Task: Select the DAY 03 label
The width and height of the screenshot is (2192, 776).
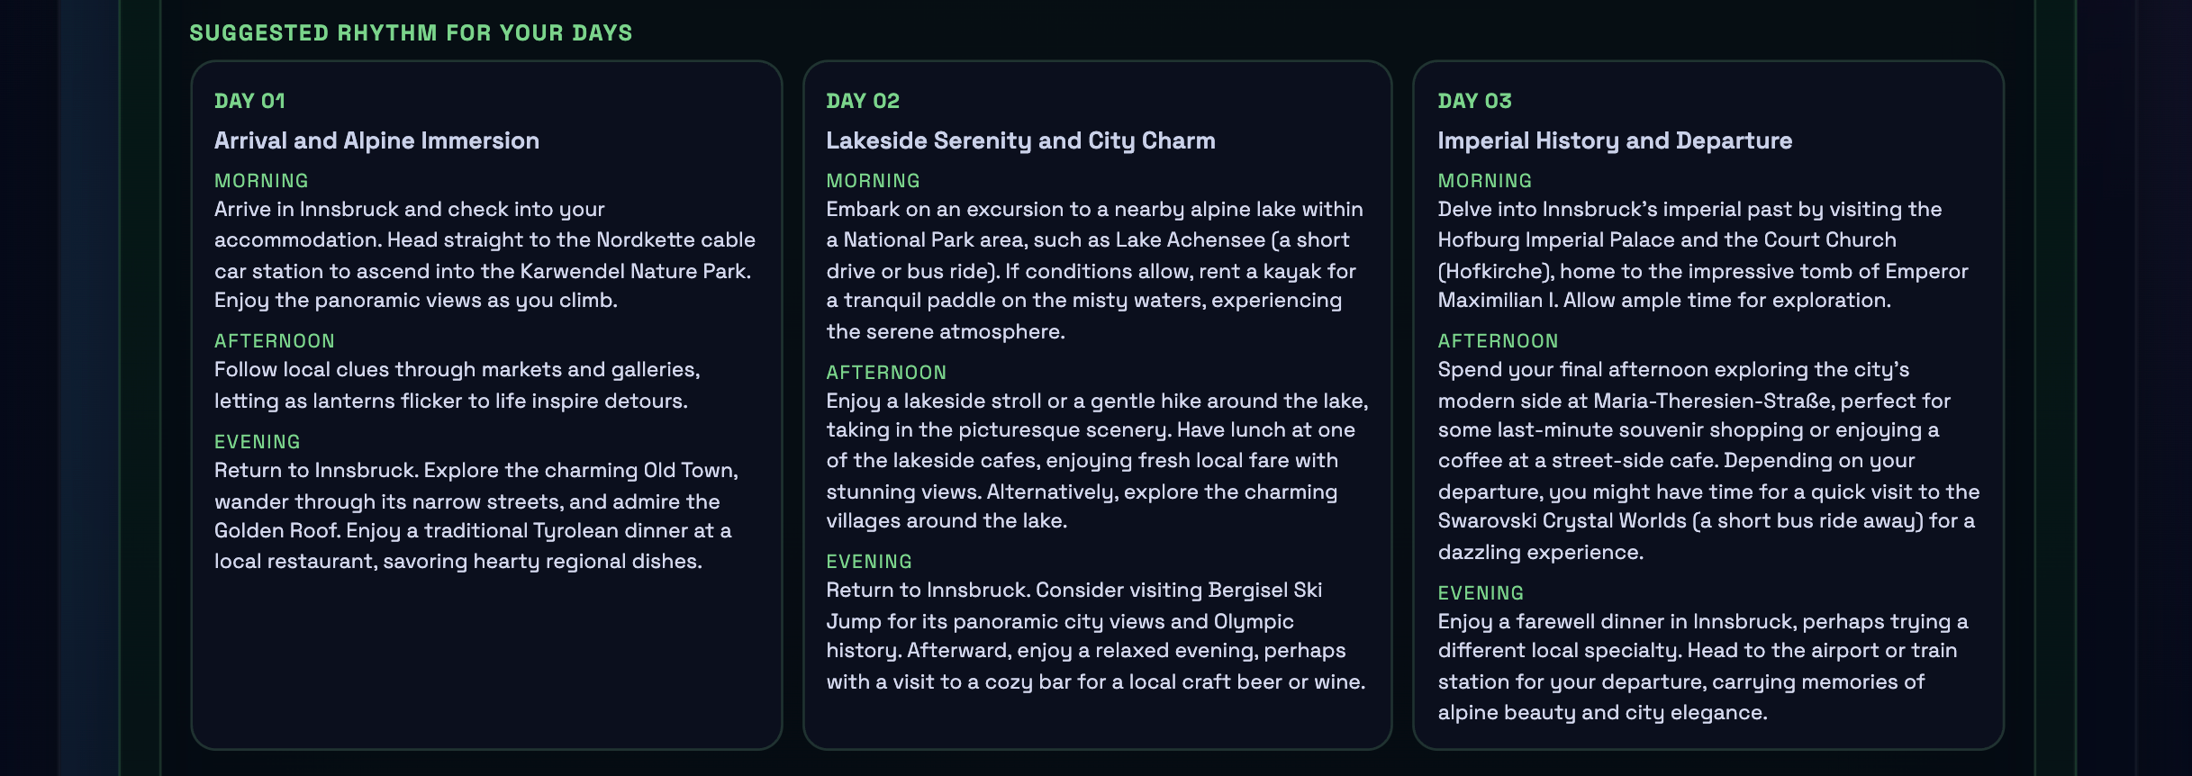Action: click(x=1474, y=101)
